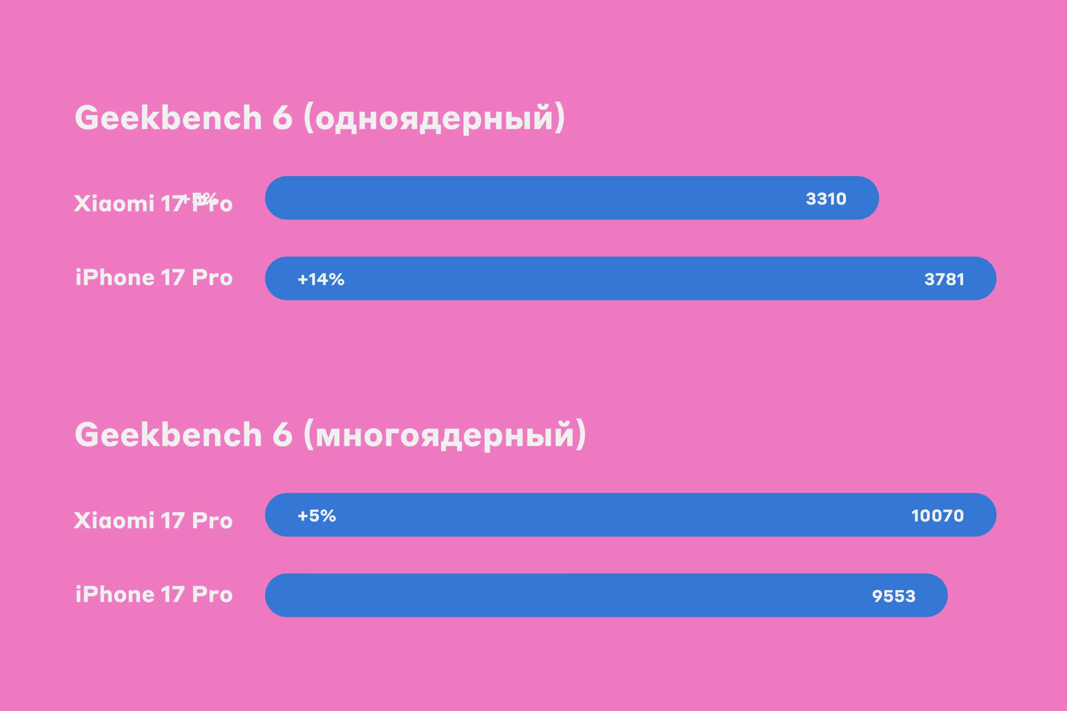Select the iPhone 17 Pro label under одноядерный
This screenshot has height=711, width=1067.
click(154, 277)
